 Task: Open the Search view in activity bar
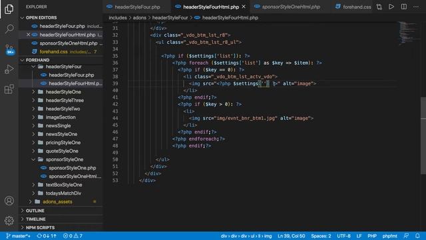[9, 29]
